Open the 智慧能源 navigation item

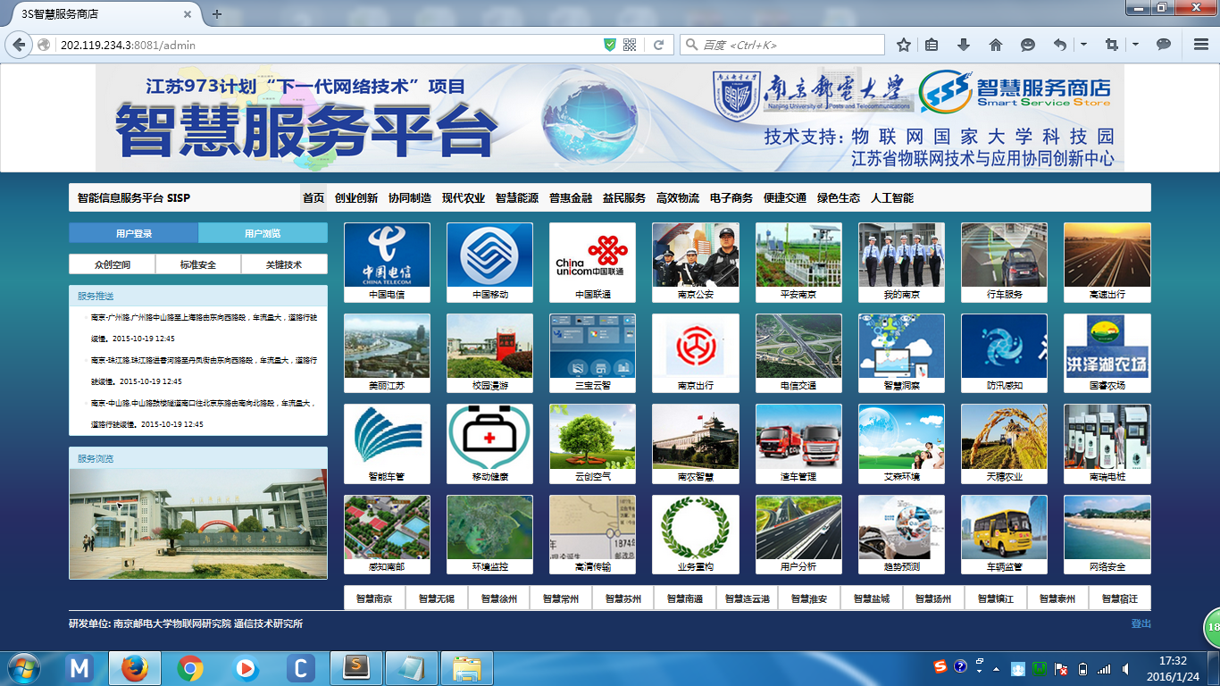coord(517,197)
